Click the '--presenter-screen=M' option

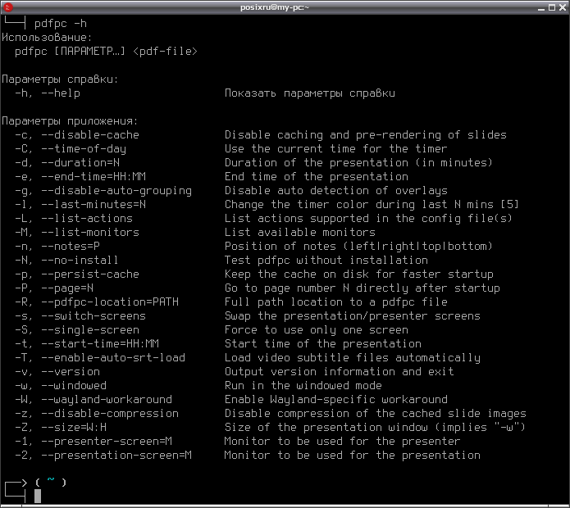107,441
